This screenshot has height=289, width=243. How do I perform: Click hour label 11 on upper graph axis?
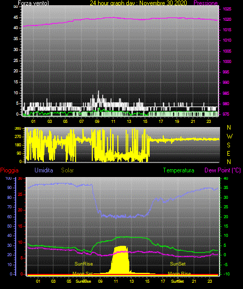pos(113,121)
